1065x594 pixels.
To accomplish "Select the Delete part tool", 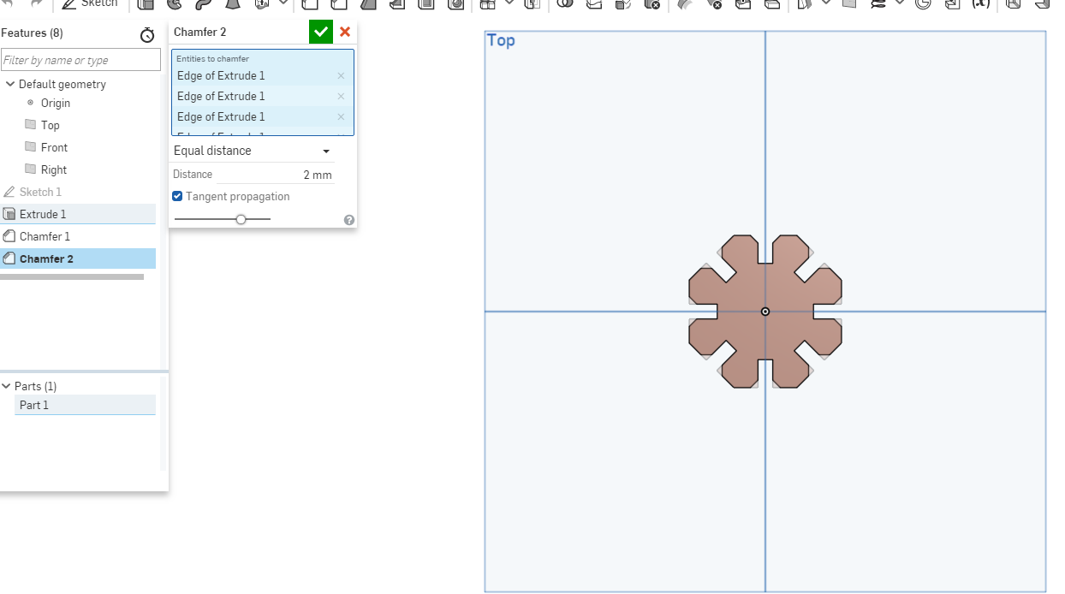I will pos(651,3).
